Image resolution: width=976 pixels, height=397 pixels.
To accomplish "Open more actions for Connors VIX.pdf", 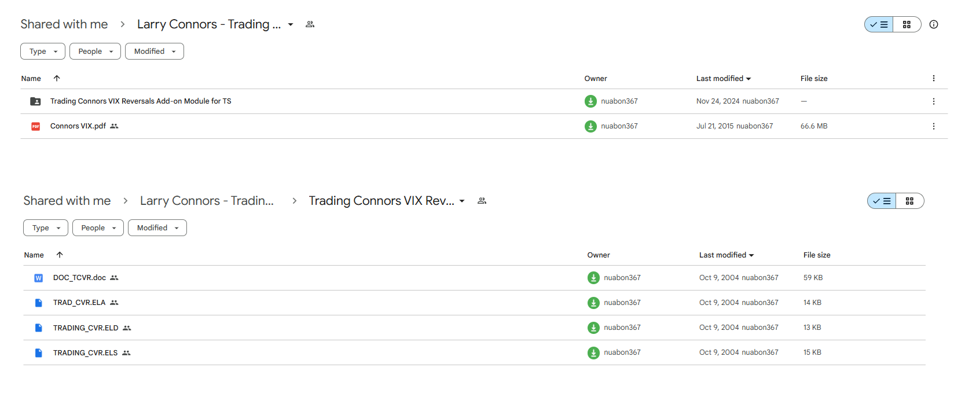I will coord(933,126).
